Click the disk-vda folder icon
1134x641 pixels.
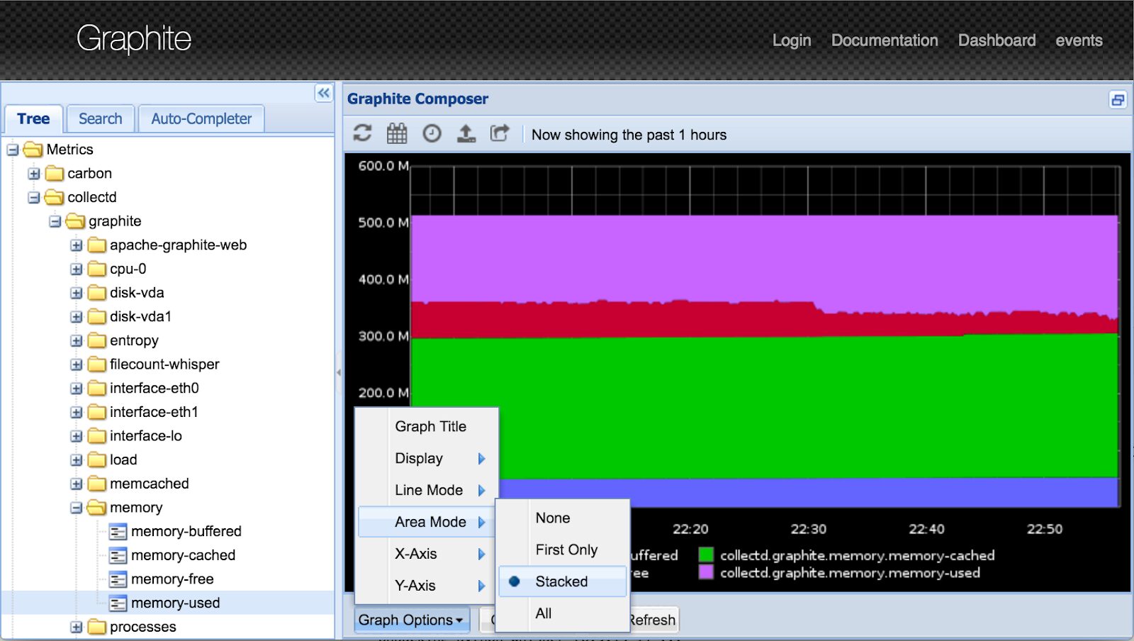[x=96, y=293]
